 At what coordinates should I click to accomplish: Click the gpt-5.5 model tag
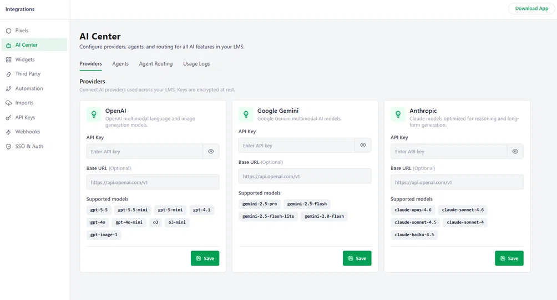[x=99, y=210]
